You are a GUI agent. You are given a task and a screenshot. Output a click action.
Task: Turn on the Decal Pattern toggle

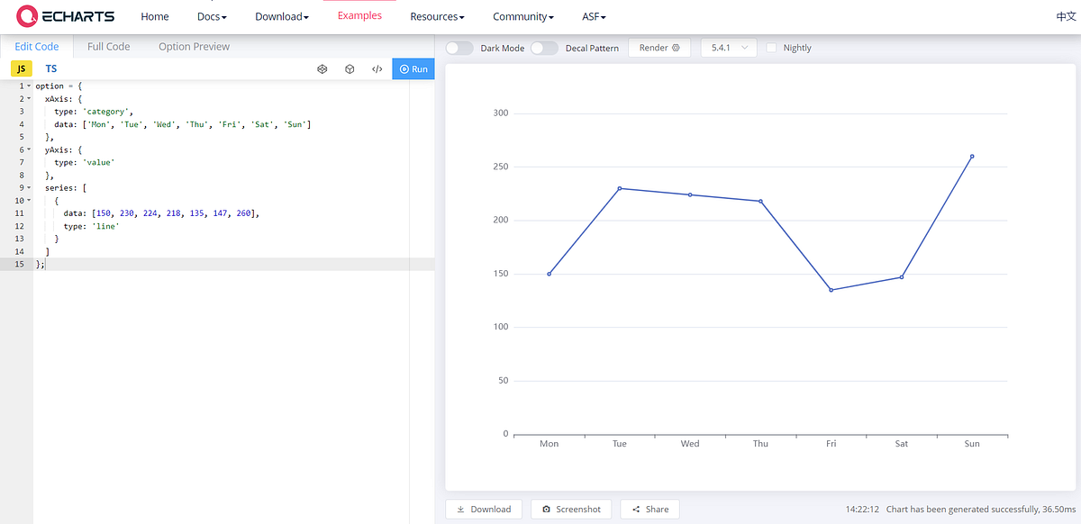(544, 48)
